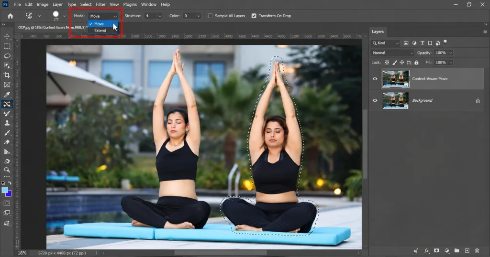
Task: Select the Zoom magnifier tool
Action: 7,170
